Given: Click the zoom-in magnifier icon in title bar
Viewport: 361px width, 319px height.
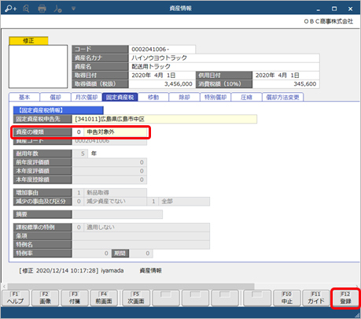Looking at the screenshot, I should point(11,9).
